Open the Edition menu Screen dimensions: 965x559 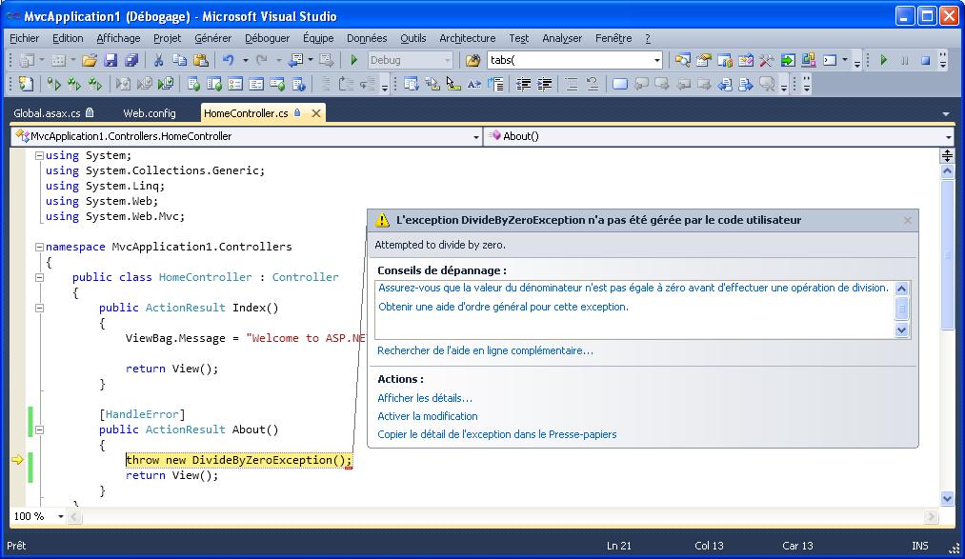click(x=68, y=38)
